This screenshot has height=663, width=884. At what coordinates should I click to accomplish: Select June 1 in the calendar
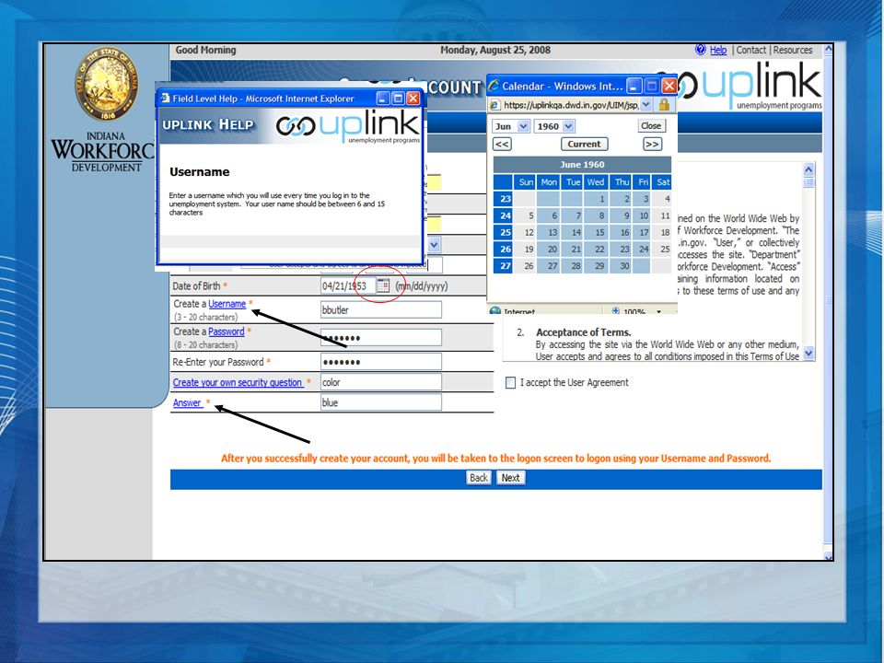596,199
